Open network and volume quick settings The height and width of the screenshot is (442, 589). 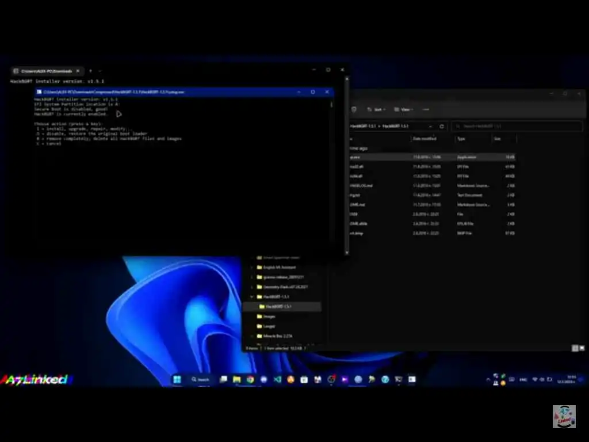tap(542, 380)
